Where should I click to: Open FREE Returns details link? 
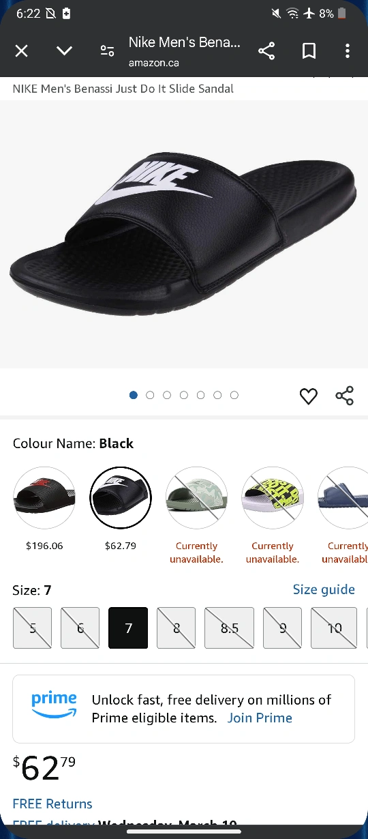pos(52,804)
